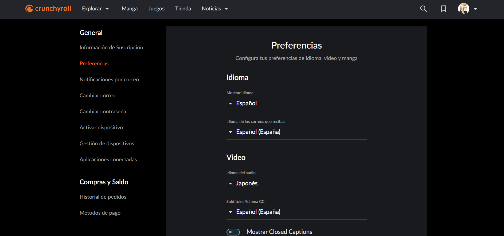Open Juegos in the navigation bar
Screen dimensions: 504x236
pos(156,9)
